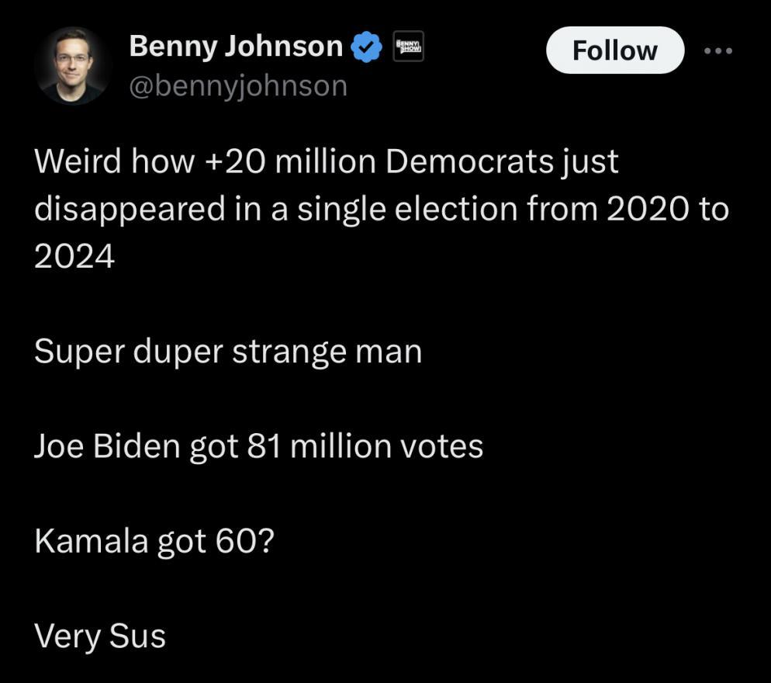This screenshot has height=683, width=771.
Task: Click the @bennyjohnson handle
Action: [x=238, y=85]
